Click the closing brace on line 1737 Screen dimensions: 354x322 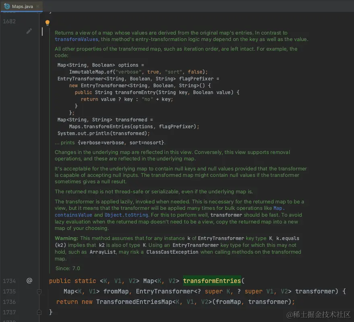point(51,312)
